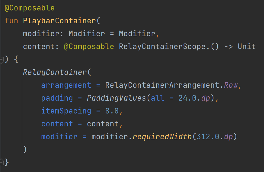Click the @Composable annotation at top
Screen dimensions: 264x172
click(30, 8)
